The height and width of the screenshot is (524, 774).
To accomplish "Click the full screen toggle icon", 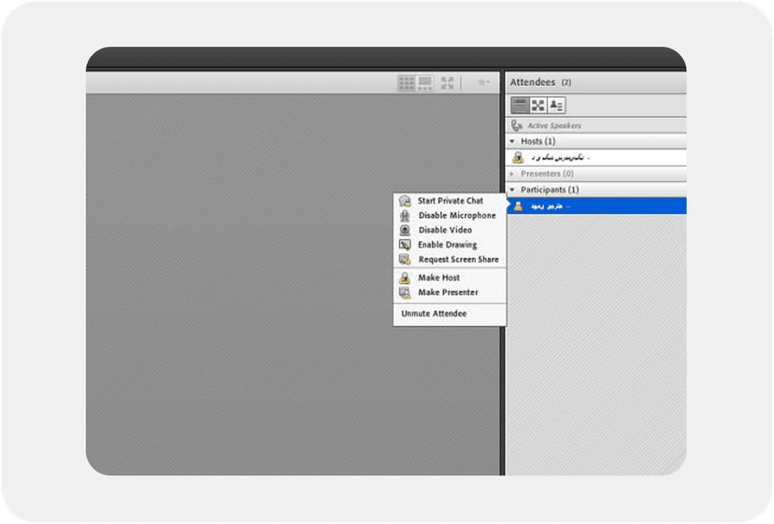I will (x=448, y=83).
